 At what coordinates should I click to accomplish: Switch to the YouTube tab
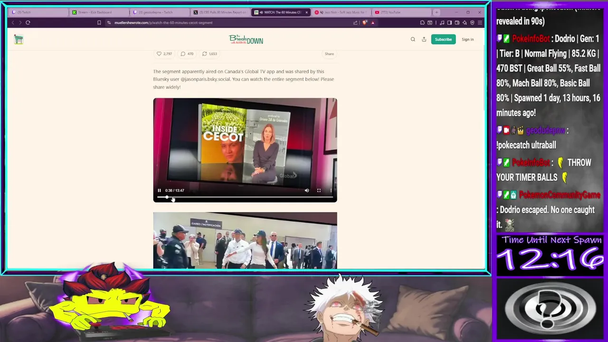point(401,12)
